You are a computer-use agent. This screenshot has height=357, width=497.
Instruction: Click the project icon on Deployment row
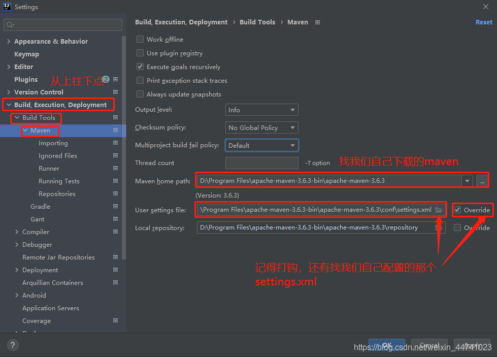(115, 270)
